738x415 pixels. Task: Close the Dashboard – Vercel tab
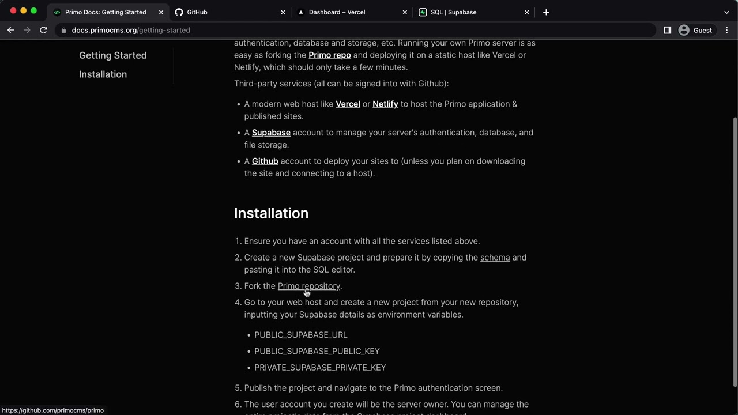point(405,12)
